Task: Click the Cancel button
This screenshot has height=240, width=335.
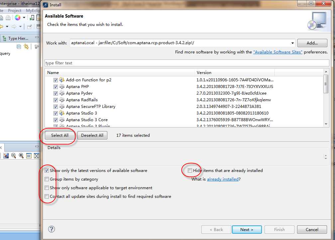Action: coord(312,230)
